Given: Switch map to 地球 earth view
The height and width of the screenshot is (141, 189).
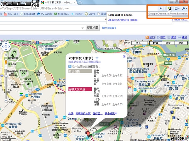Looking at the screenshot, I should (x=181, y=43).
